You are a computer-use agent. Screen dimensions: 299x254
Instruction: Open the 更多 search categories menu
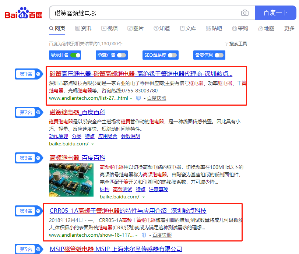(x=289, y=28)
